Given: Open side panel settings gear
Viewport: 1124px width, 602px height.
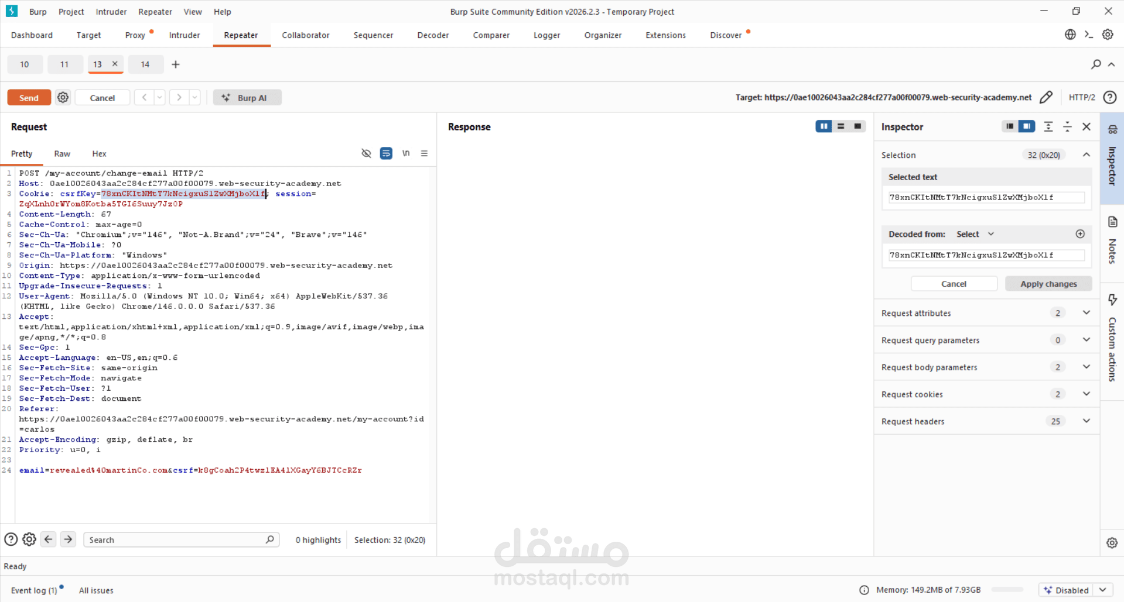Looking at the screenshot, I should (1112, 543).
